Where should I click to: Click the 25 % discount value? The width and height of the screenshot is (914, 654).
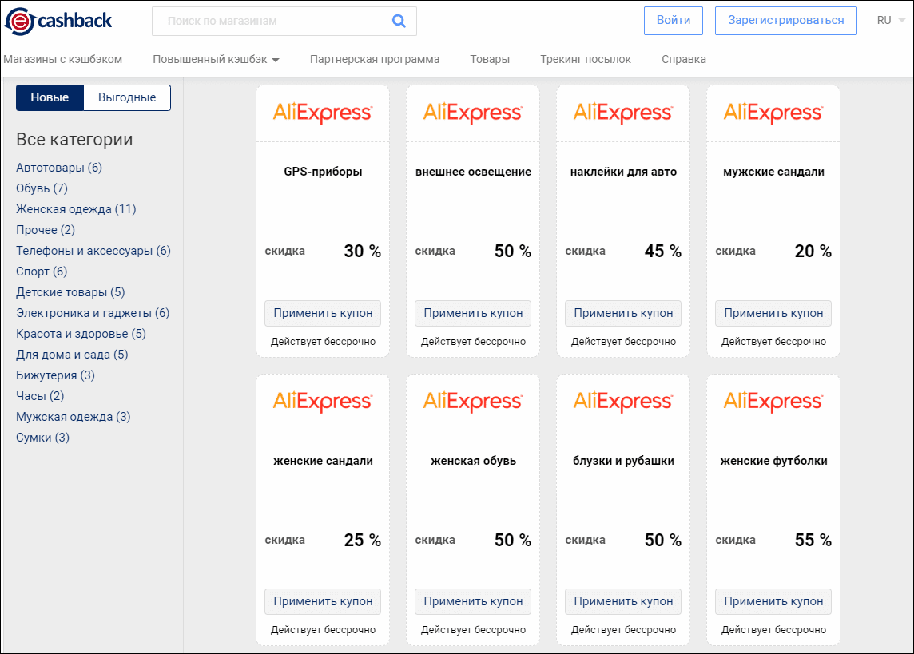coord(362,540)
